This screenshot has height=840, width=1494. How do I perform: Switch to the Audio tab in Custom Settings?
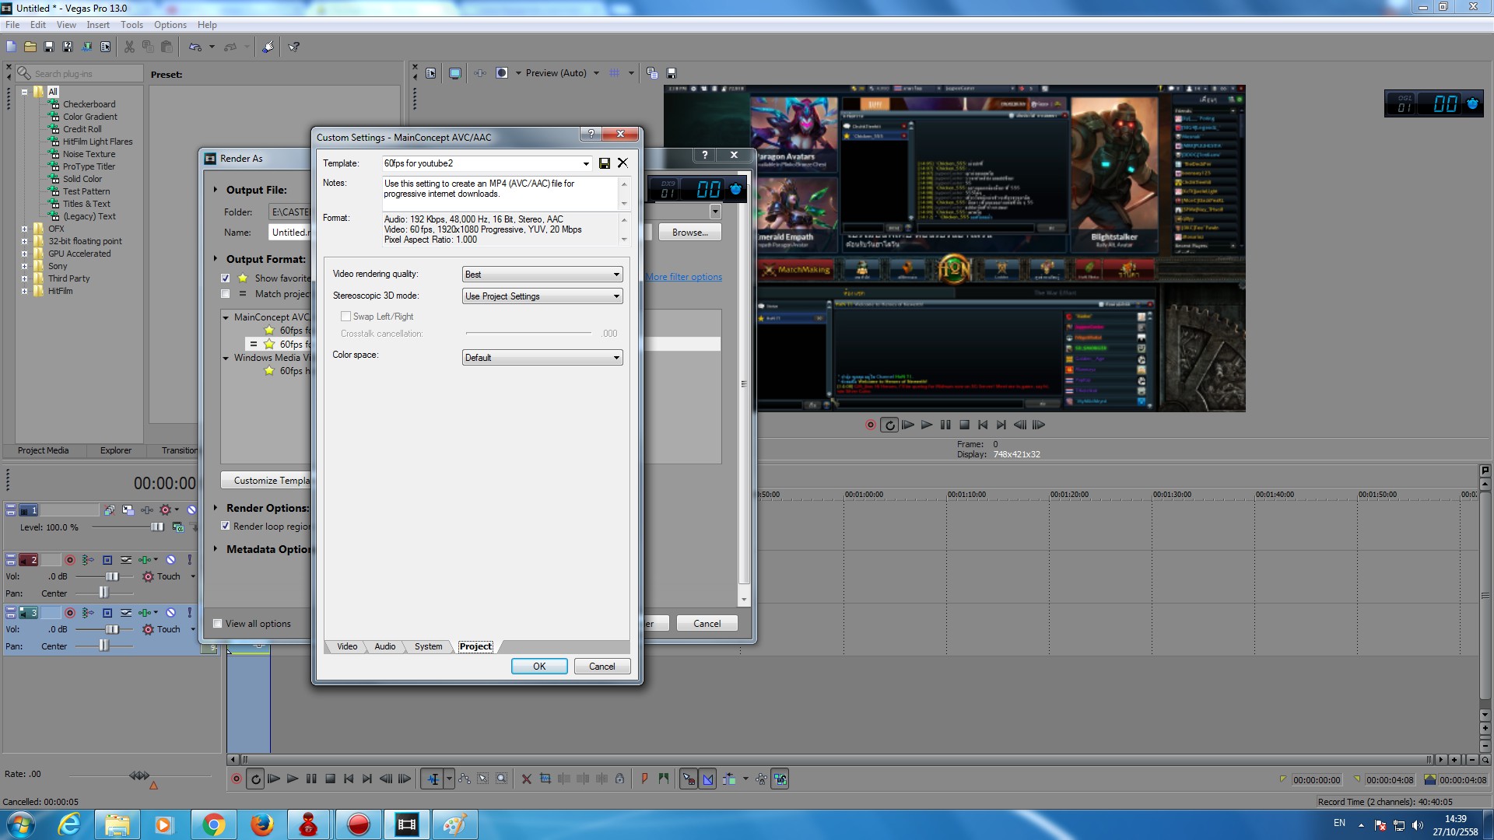click(x=385, y=646)
